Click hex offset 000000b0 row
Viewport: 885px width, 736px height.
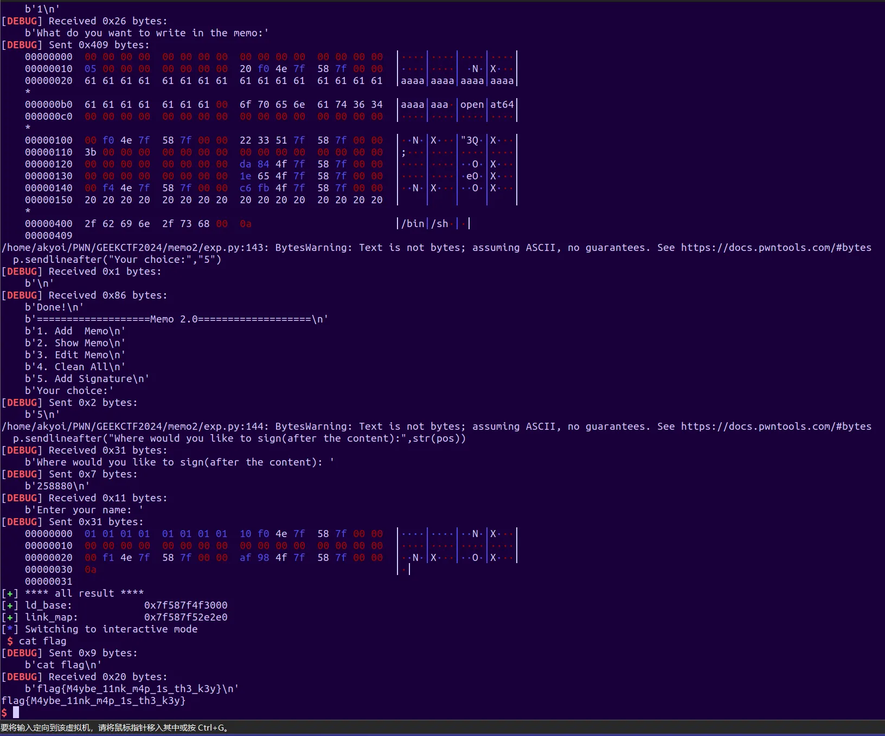pos(271,104)
